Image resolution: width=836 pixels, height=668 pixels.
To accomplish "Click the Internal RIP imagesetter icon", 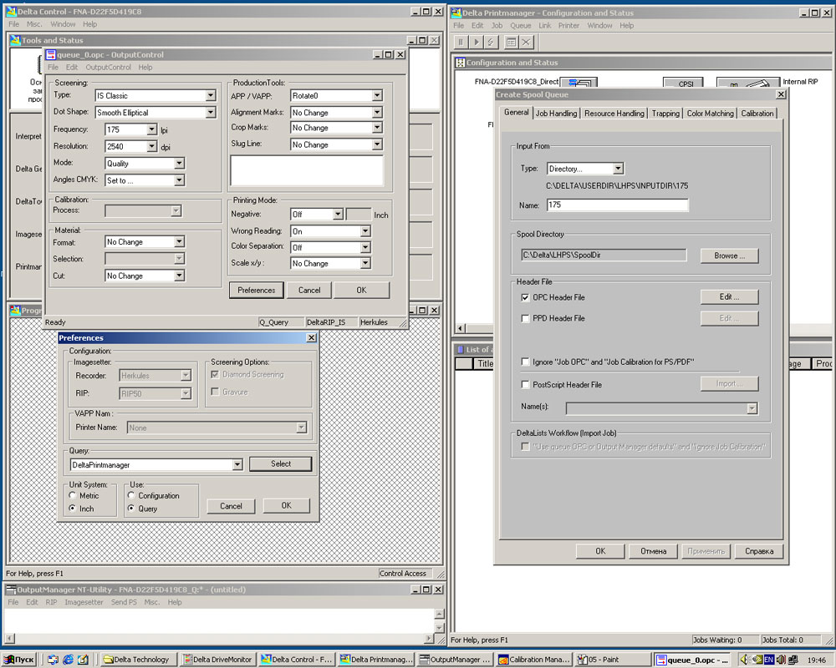I will pos(747,85).
